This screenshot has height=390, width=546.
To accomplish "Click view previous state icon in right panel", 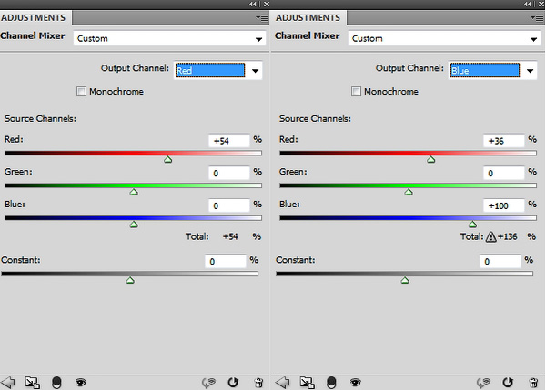I will (x=483, y=383).
